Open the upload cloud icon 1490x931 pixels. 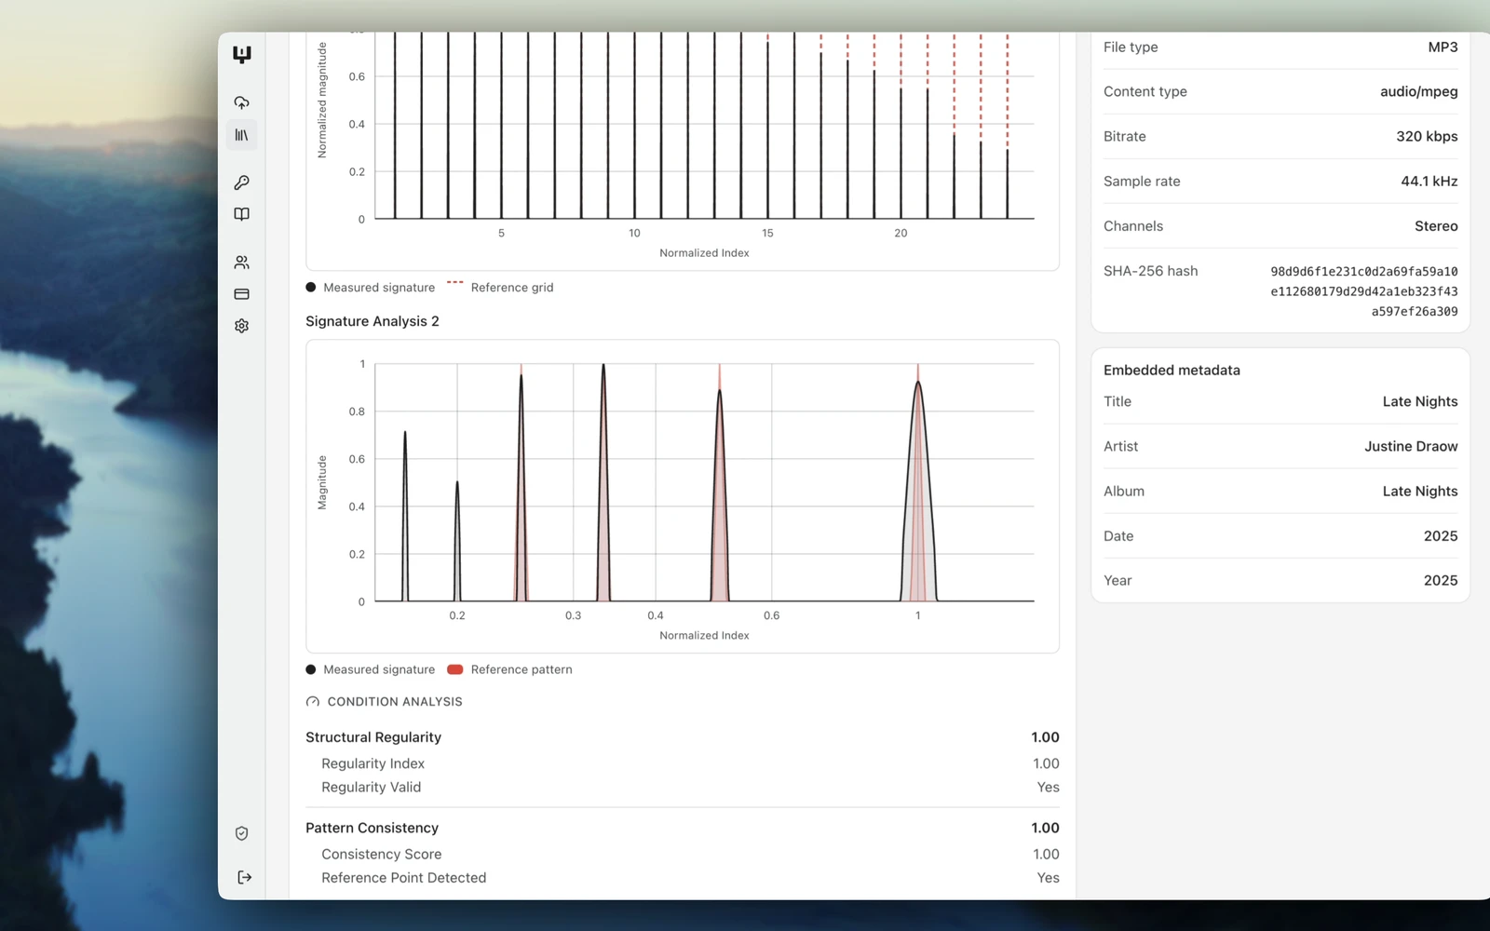tap(242, 102)
